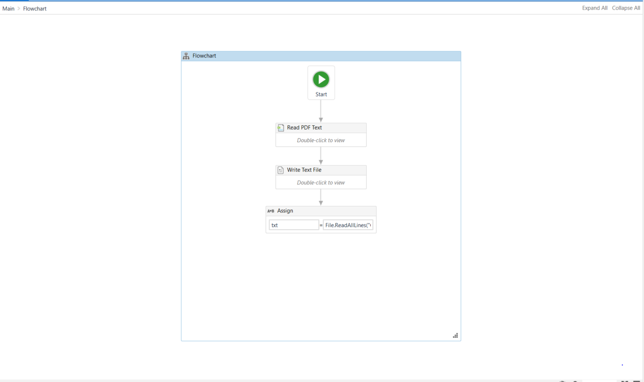The width and height of the screenshot is (644, 382).
Task: Click the Flowchart container title text
Action: pos(204,56)
